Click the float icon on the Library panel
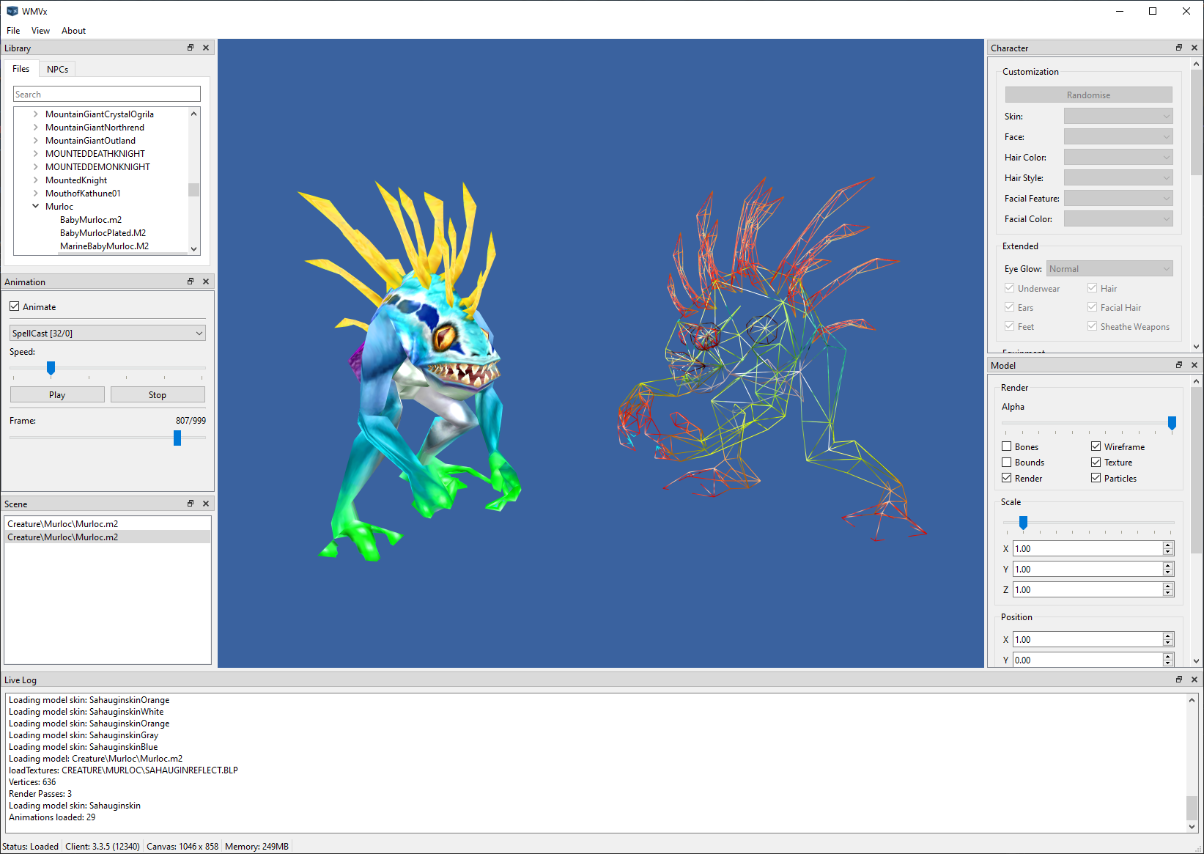This screenshot has width=1204, height=854. (x=190, y=47)
